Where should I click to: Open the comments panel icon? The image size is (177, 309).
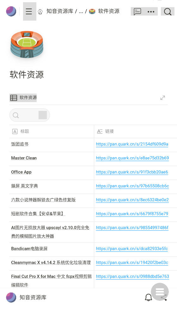click(137, 11)
